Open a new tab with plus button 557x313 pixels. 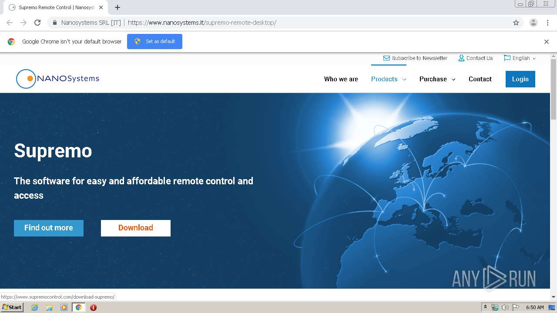[117, 7]
